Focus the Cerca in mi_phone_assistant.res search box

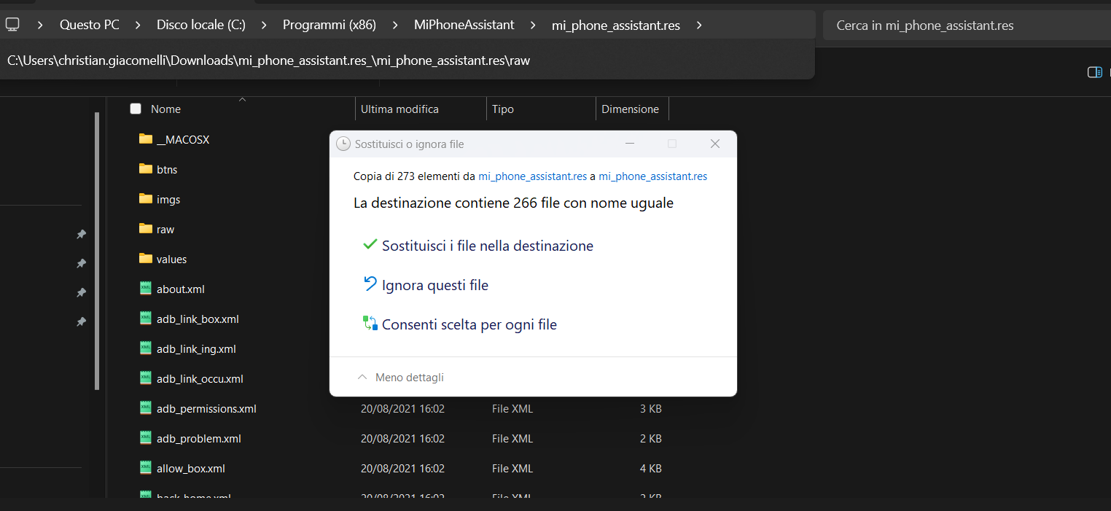coord(962,26)
